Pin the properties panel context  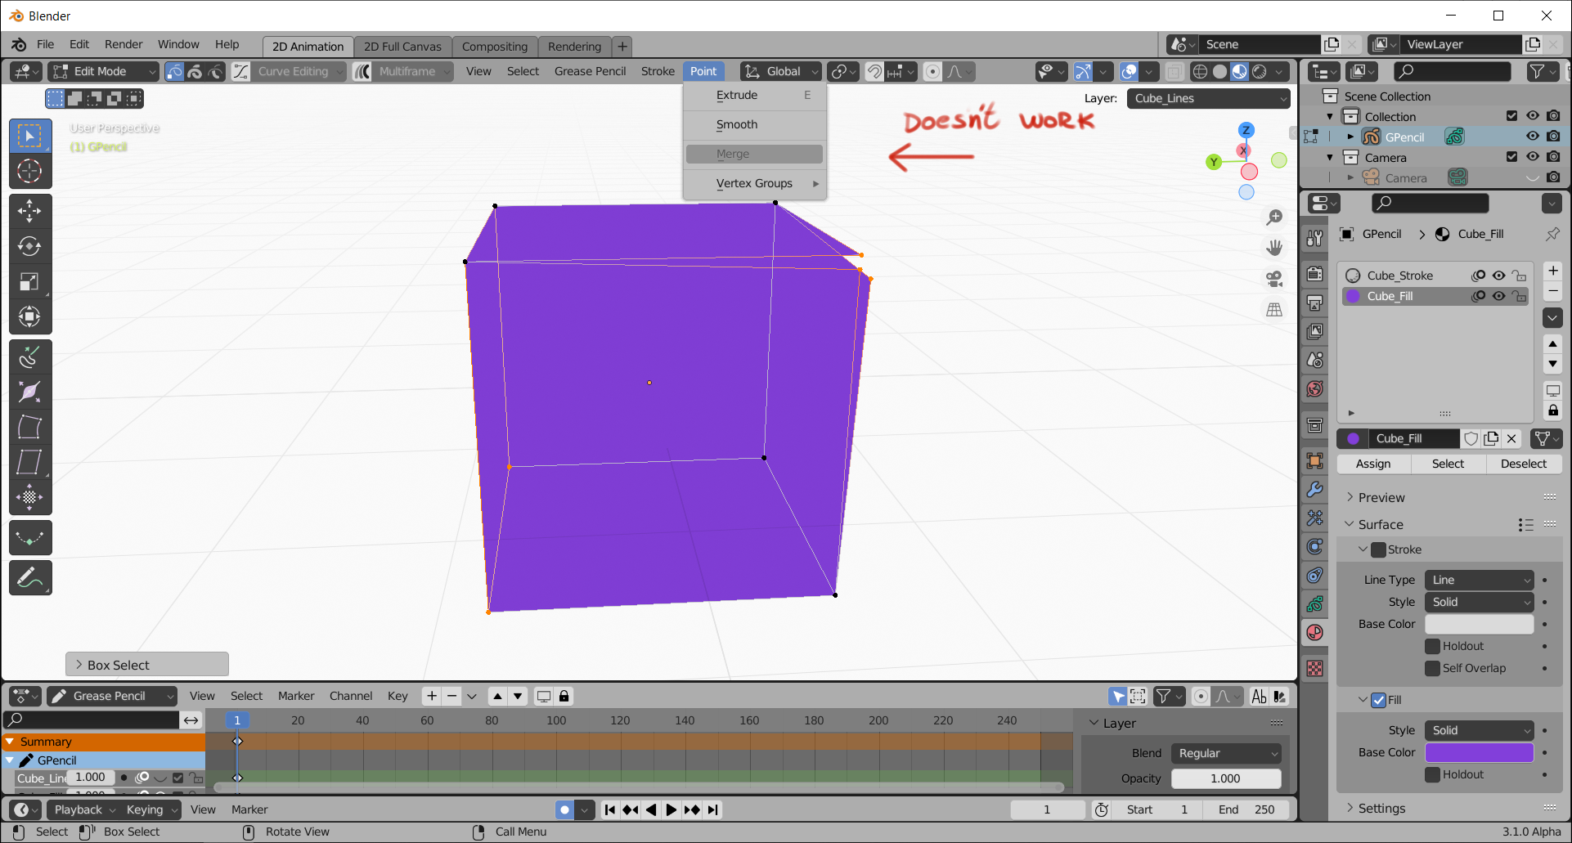click(x=1552, y=234)
